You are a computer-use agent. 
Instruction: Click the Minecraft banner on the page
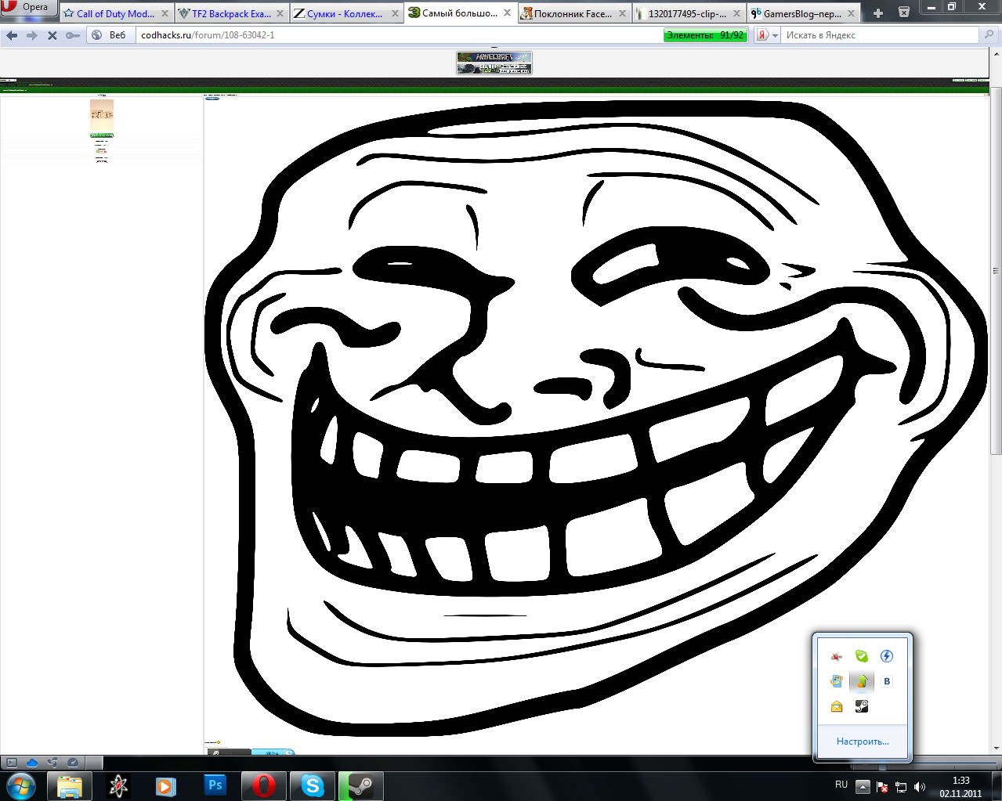(x=494, y=63)
